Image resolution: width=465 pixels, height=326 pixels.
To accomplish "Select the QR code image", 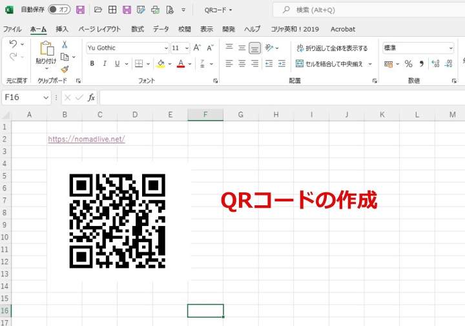I will [118, 221].
